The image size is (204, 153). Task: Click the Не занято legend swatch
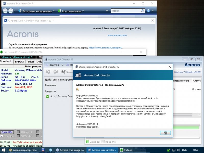(103, 142)
